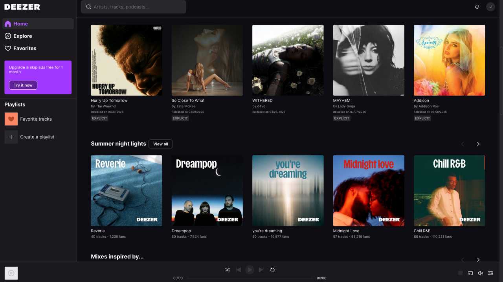Click the plus icon to create a playlist
Viewport: 503px width, 282px height.
tap(11, 137)
